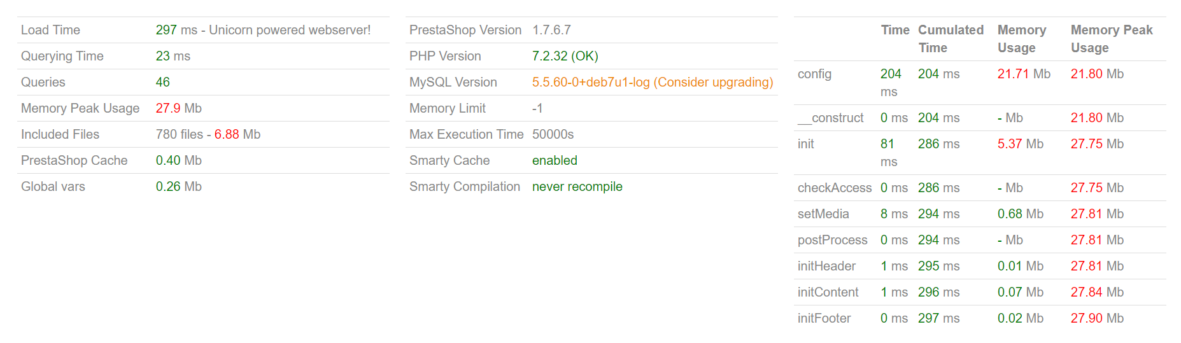The image size is (1181, 343).
Task: Click the Memory Limit -1 value
Action: point(537,108)
